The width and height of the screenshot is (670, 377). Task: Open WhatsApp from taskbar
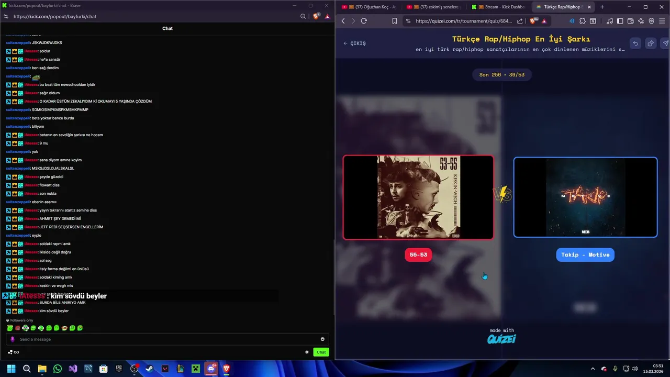(58, 369)
